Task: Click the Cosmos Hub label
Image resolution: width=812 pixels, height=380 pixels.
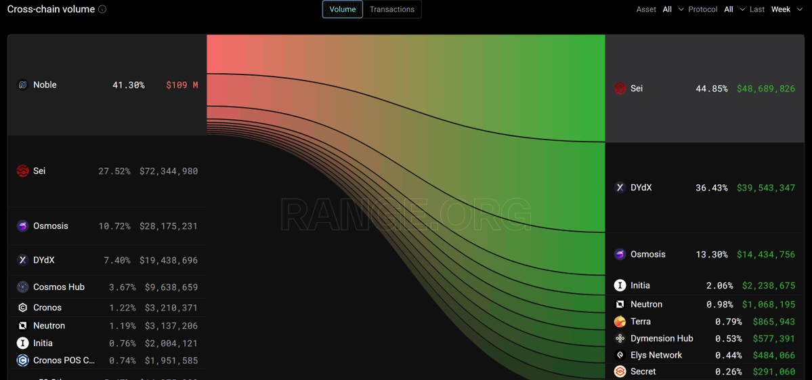Action: [58, 287]
